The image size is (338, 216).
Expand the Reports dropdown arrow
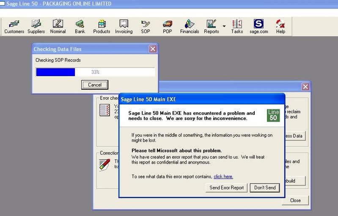point(224,26)
